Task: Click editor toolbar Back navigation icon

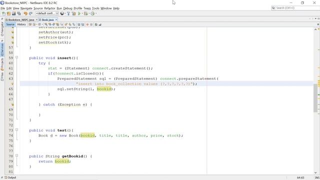Action: coord(34,24)
